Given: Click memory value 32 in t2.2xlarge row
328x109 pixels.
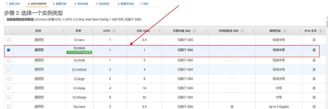Looking at the screenshot, I should point(144,97).
